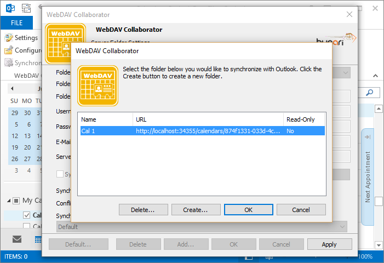Sort list by Read-Only column header
This screenshot has width=384, height=263.
coord(304,119)
